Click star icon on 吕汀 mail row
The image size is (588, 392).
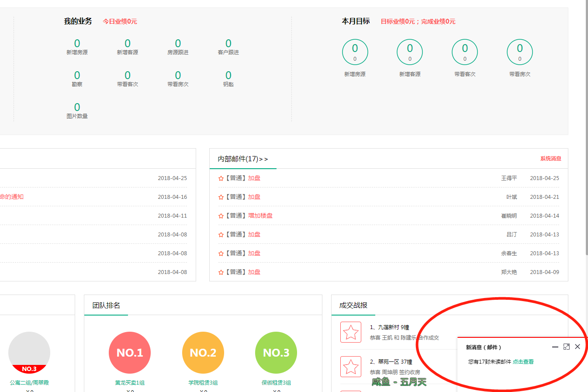(221, 235)
